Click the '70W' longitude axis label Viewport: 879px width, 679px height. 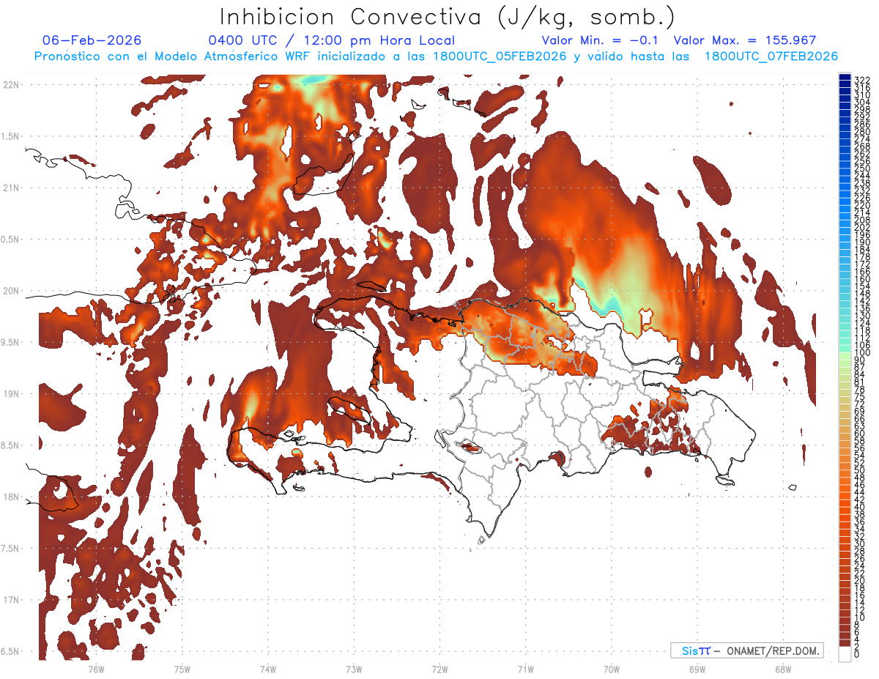(x=612, y=669)
